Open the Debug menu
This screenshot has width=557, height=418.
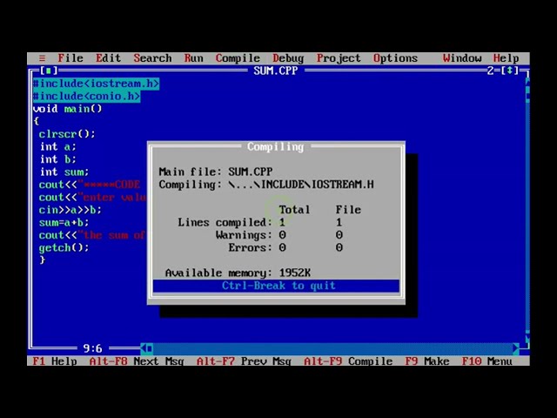pyautogui.click(x=288, y=58)
